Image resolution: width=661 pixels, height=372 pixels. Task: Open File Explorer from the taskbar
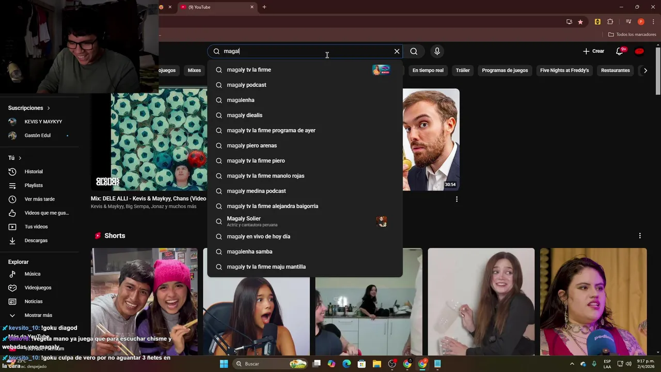[x=377, y=364]
